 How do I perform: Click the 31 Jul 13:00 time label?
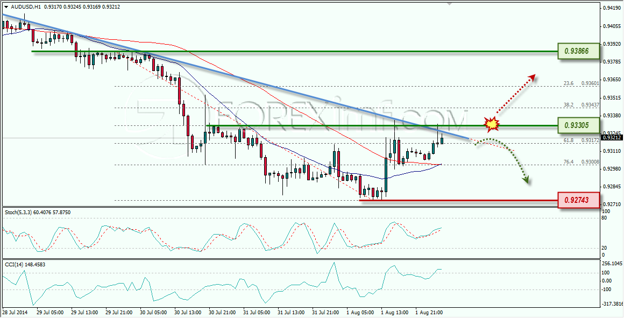(x=290, y=313)
